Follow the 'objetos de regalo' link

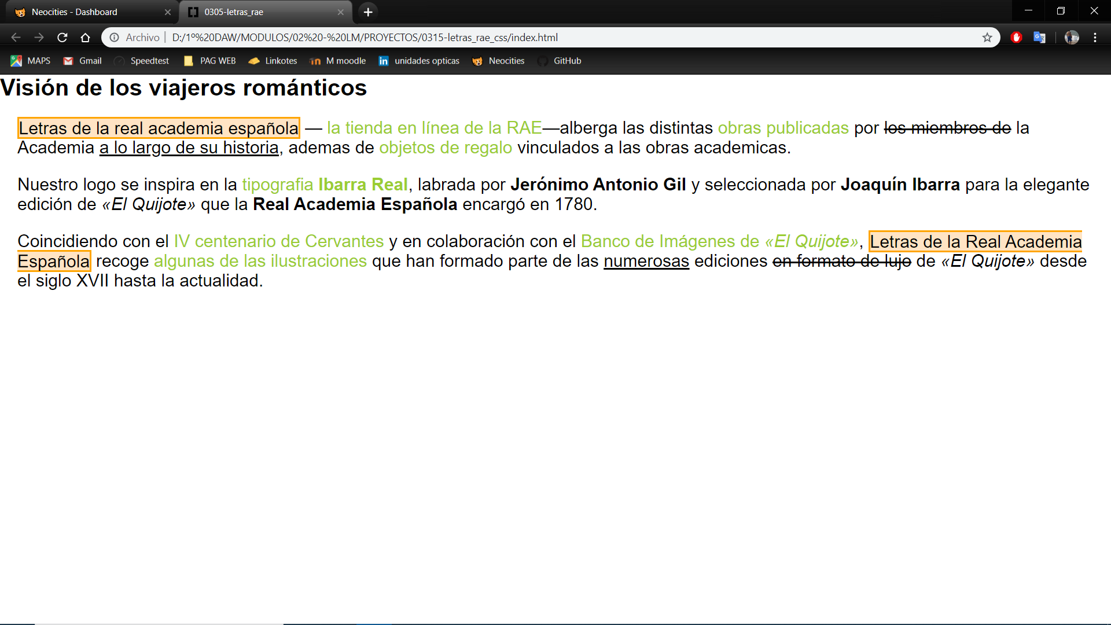point(446,148)
